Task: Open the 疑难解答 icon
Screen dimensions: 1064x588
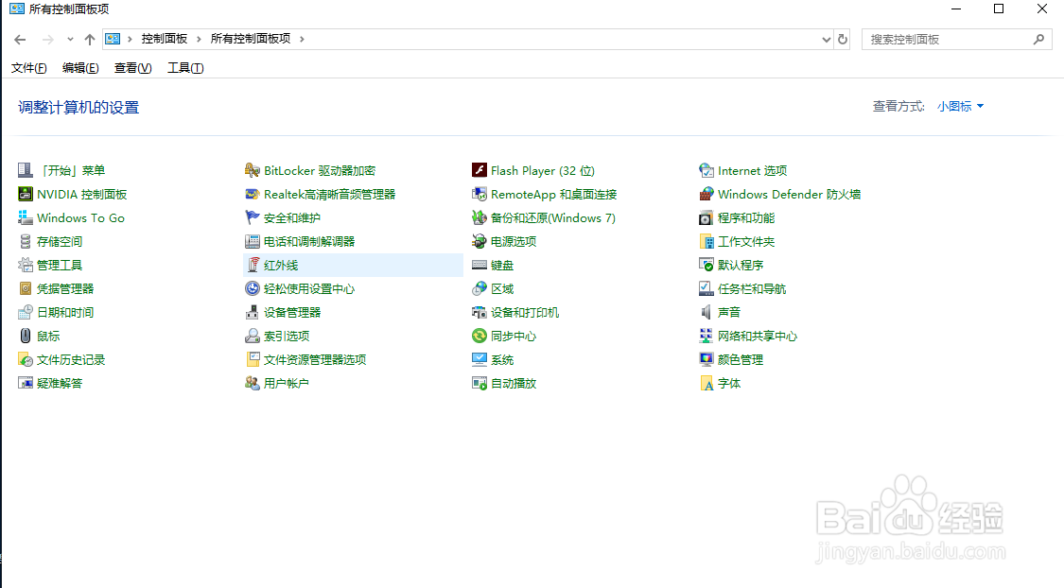Action: coord(26,383)
